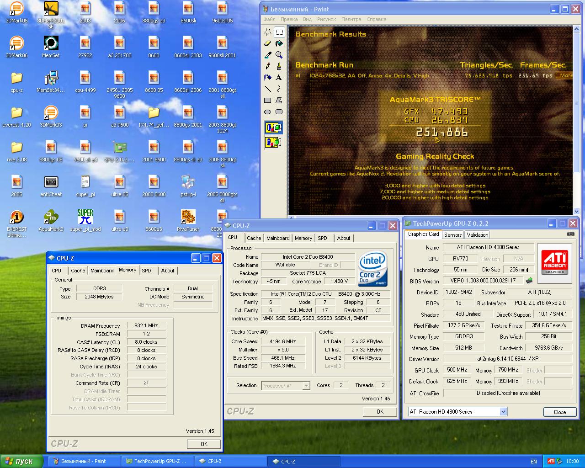Click the GPU-Z screenshot camera icon
Image resolution: width=585 pixels, height=468 pixels.
(x=570, y=234)
